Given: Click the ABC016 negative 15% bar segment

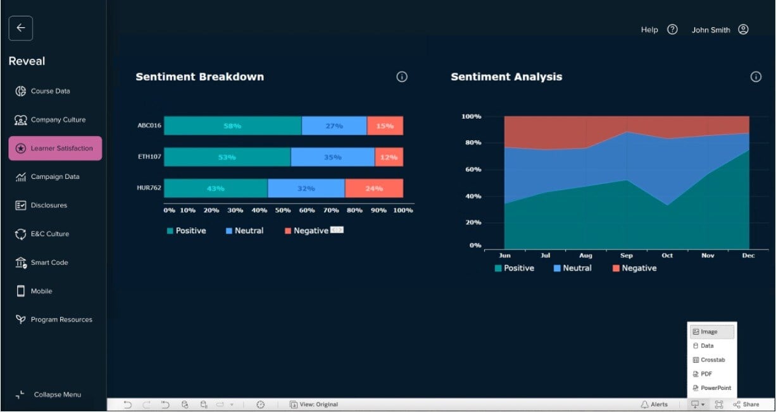Looking at the screenshot, I should (385, 126).
